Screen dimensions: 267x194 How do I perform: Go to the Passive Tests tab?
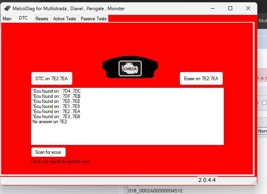pos(94,18)
